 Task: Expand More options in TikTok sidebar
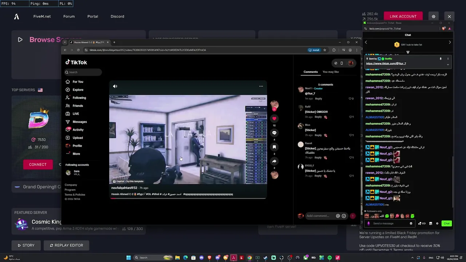(73, 154)
